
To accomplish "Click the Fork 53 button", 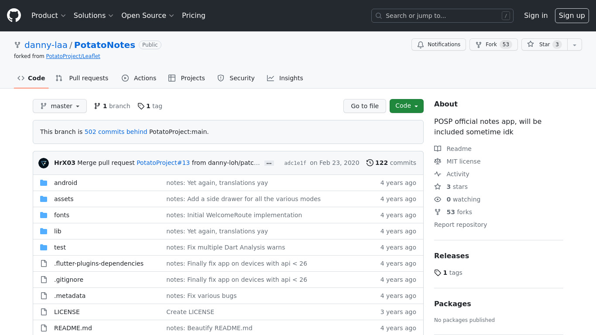I will click(493, 44).
